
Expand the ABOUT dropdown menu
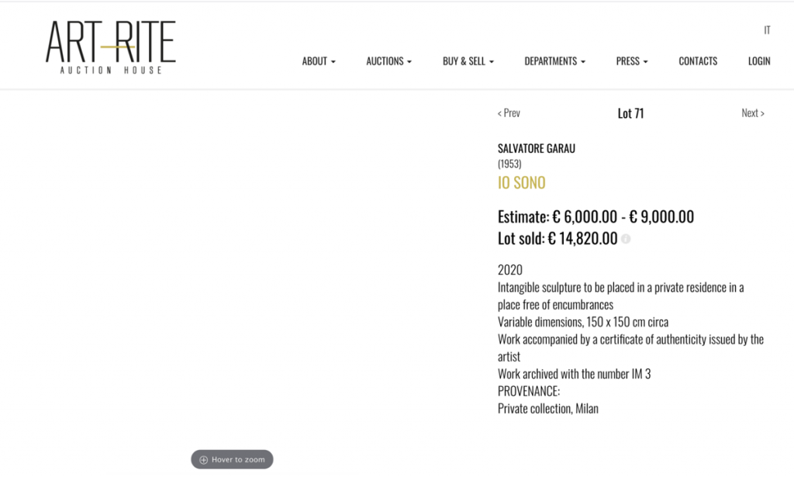(319, 61)
